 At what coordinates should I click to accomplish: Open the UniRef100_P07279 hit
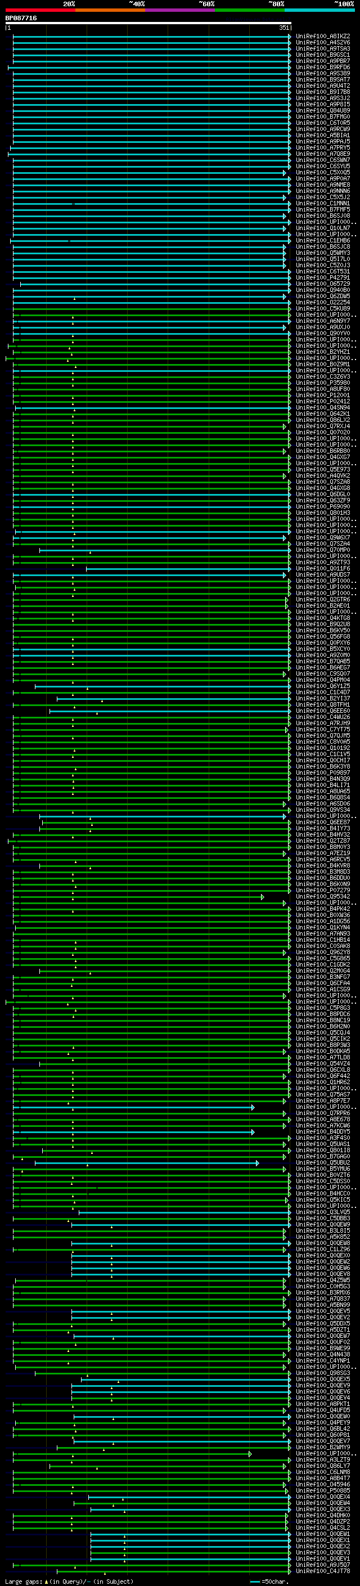click(323, 890)
